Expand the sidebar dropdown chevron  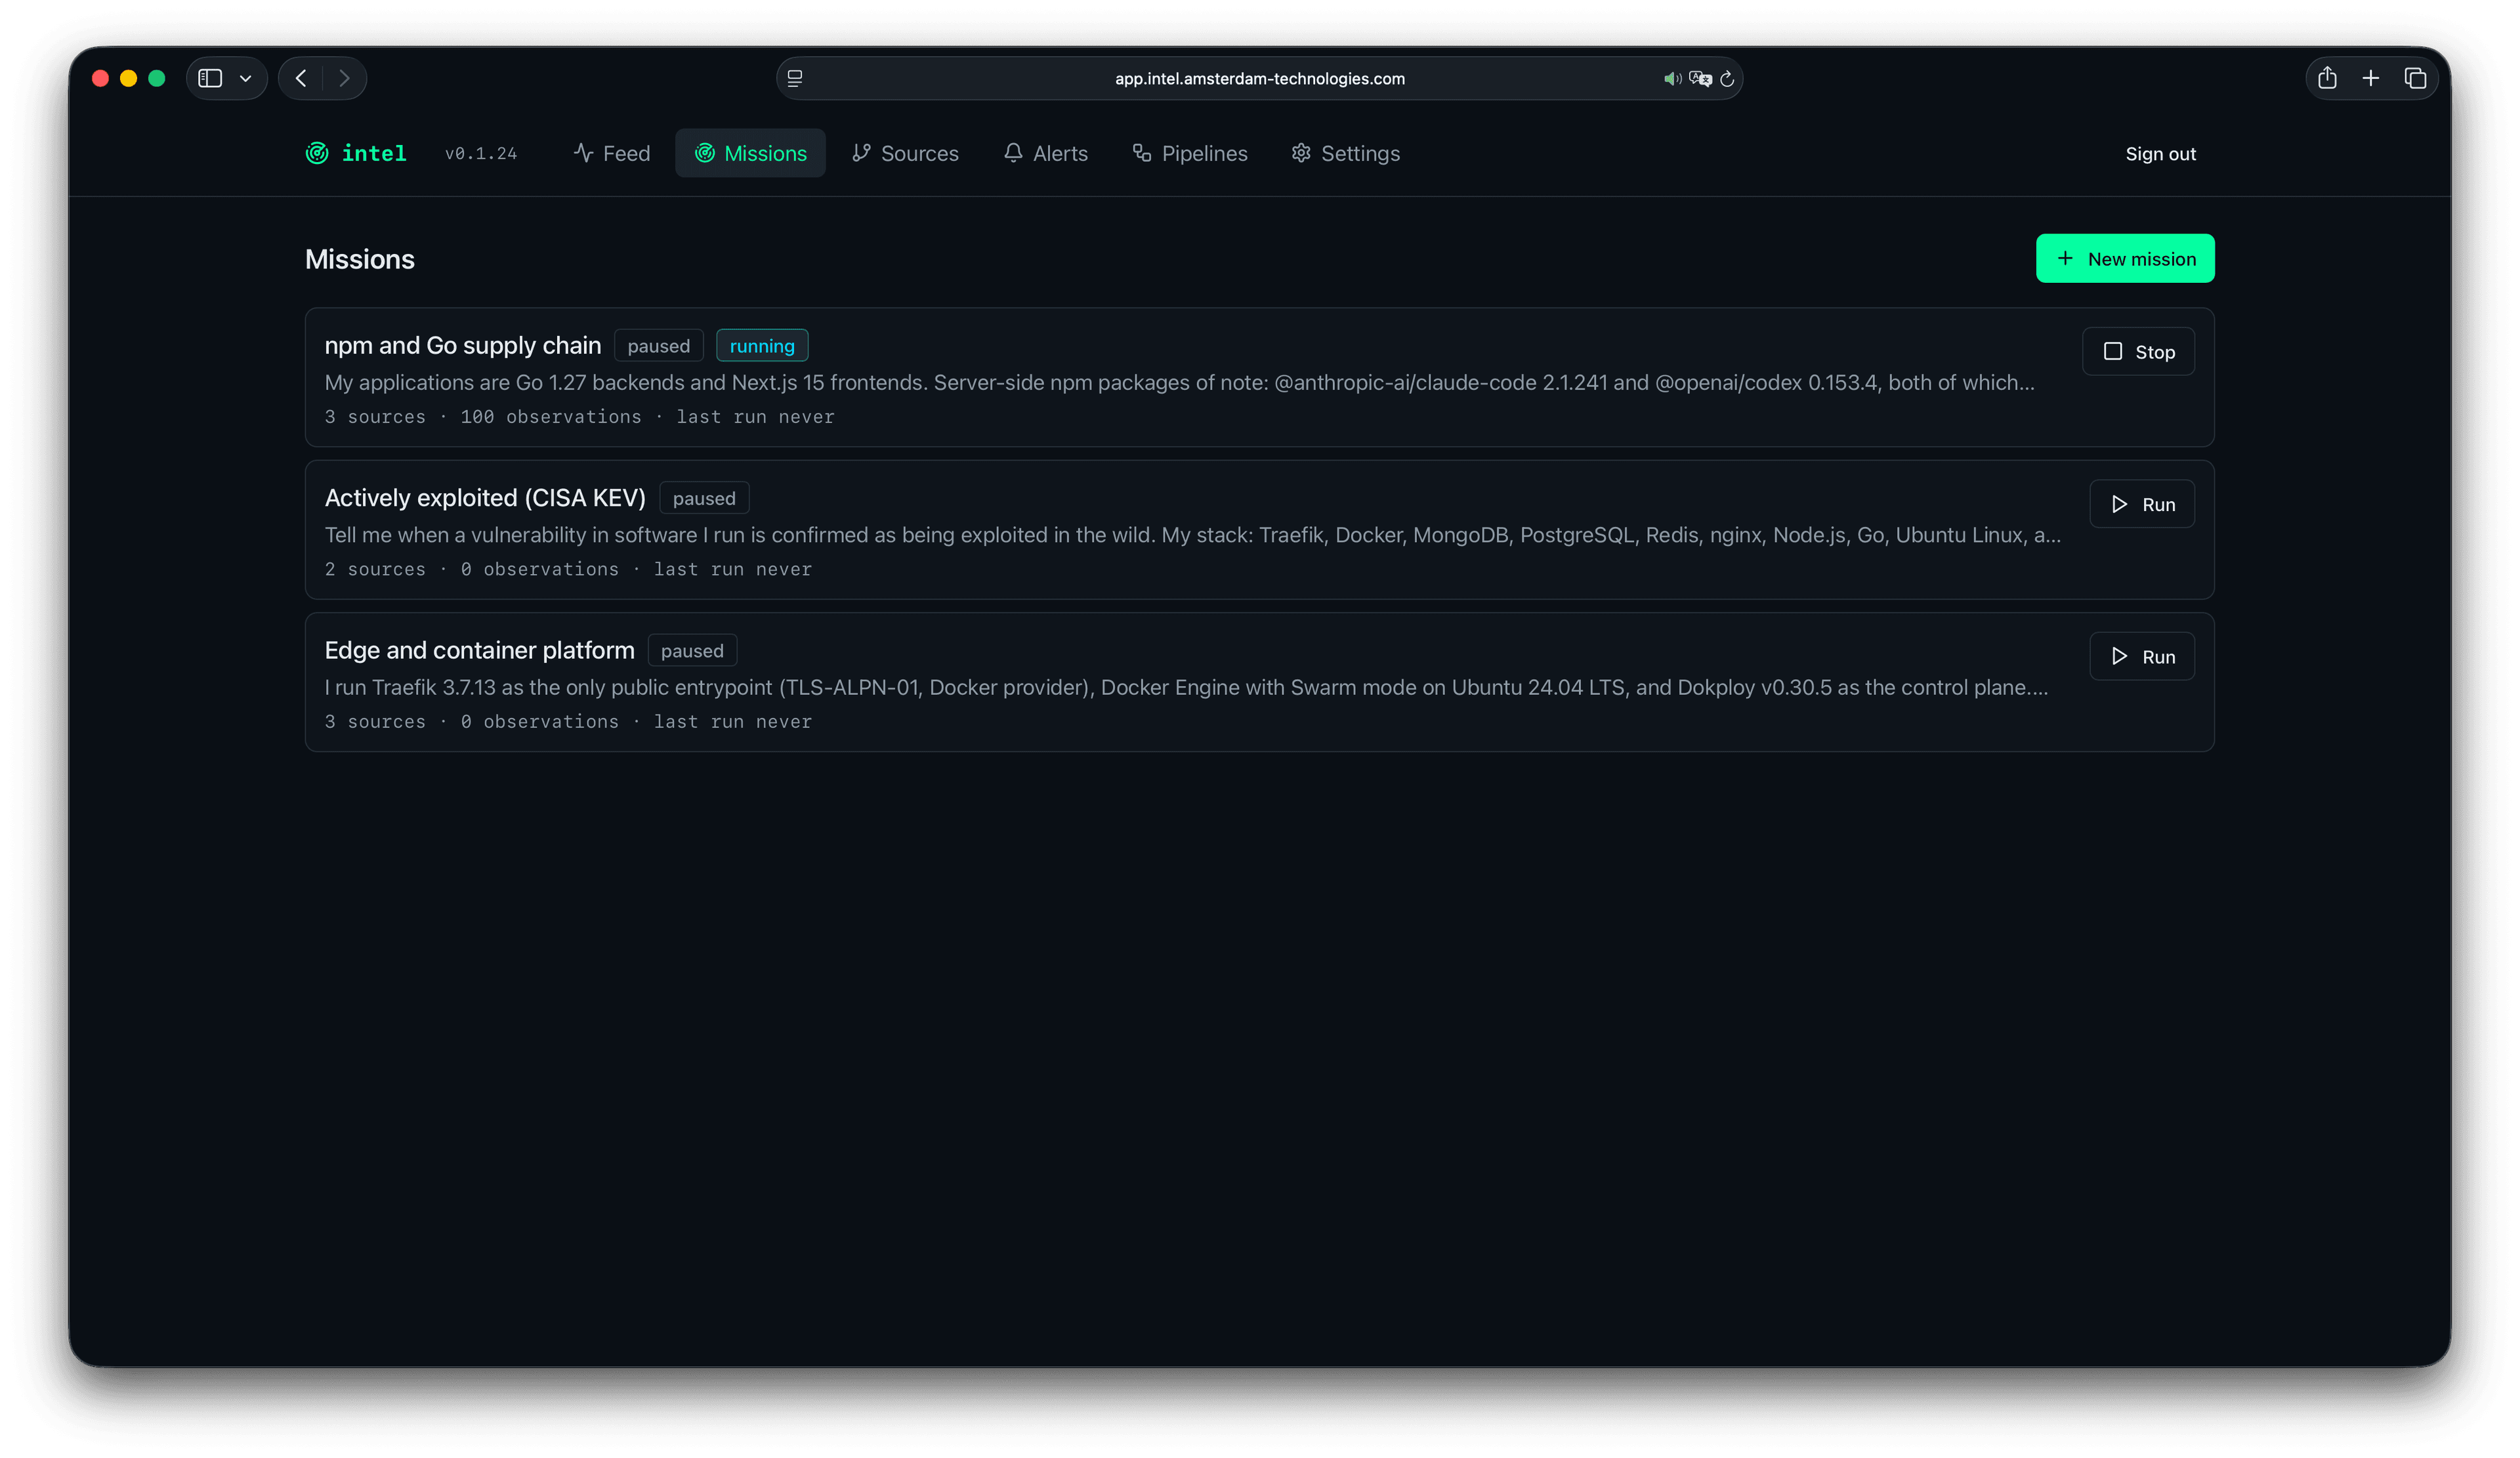[245, 78]
